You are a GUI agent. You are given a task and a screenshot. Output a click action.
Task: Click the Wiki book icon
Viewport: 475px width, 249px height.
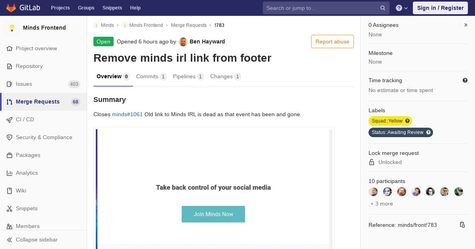9,191
